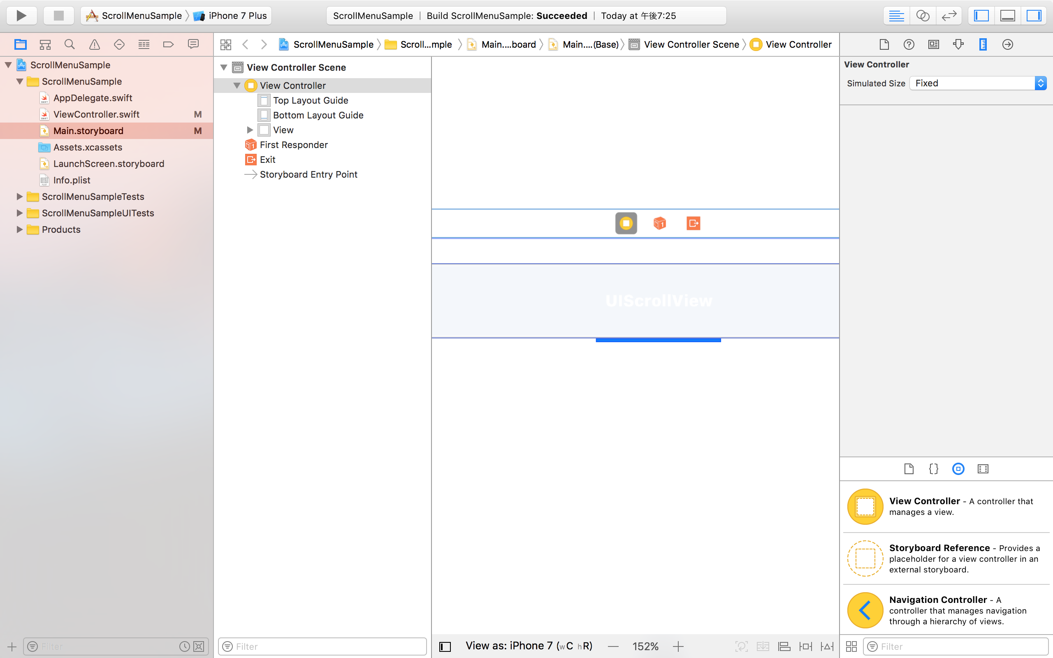The height and width of the screenshot is (658, 1053).
Task: Click the zoom in plus button
Action: coord(678,646)
